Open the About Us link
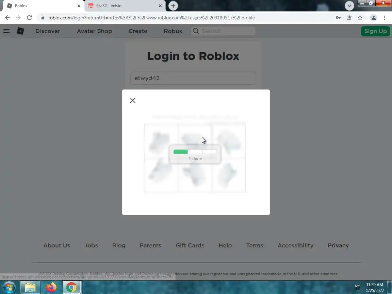The image size is (392, 294). (x=56, y=245)
